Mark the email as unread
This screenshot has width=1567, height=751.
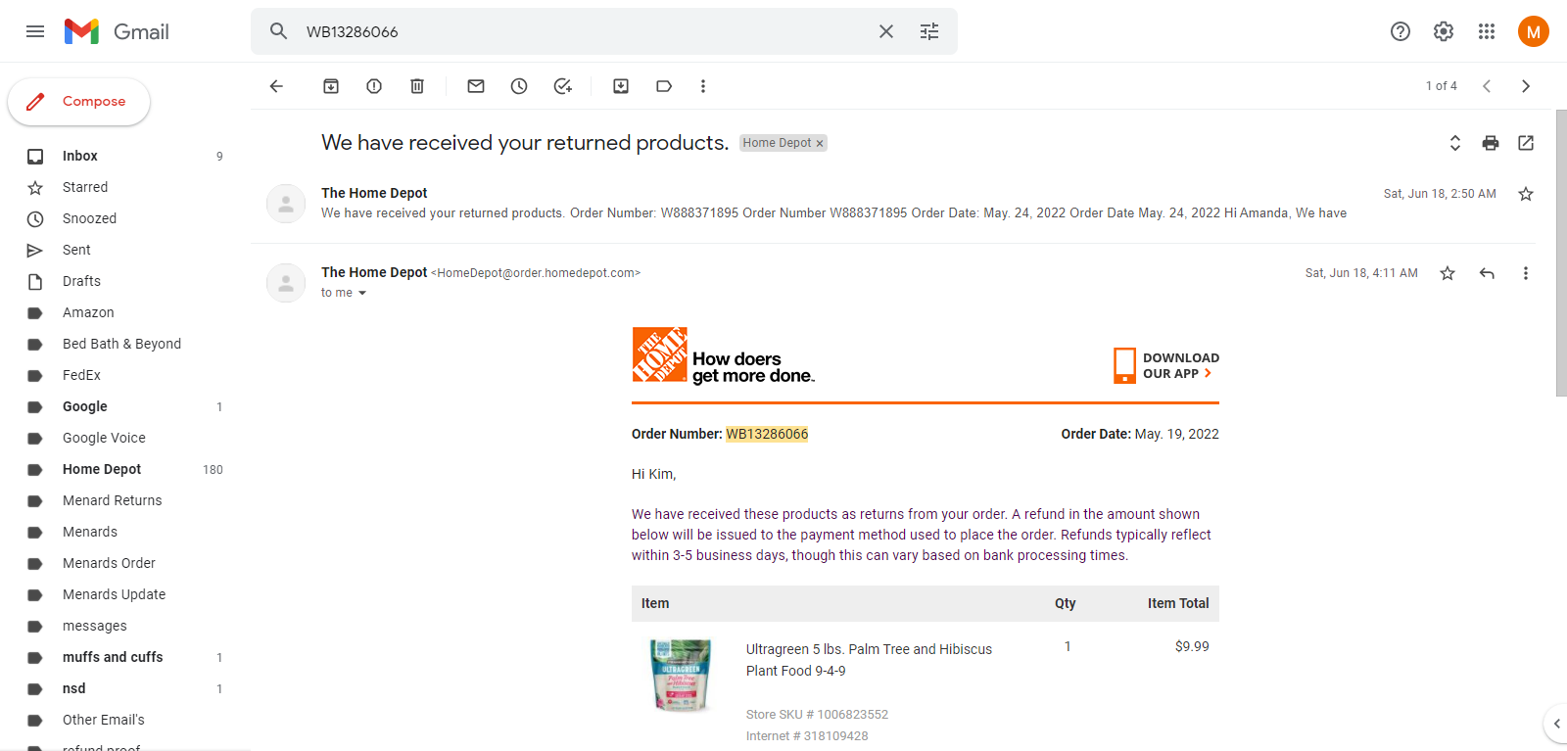[x=476, y=86]
